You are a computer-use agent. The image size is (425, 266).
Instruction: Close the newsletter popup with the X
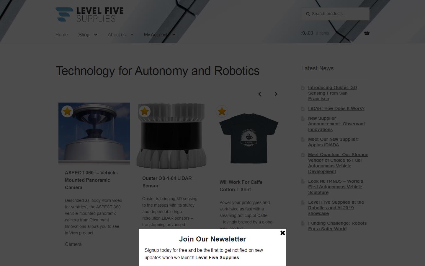pyautogui.click(x=282, y=233)
